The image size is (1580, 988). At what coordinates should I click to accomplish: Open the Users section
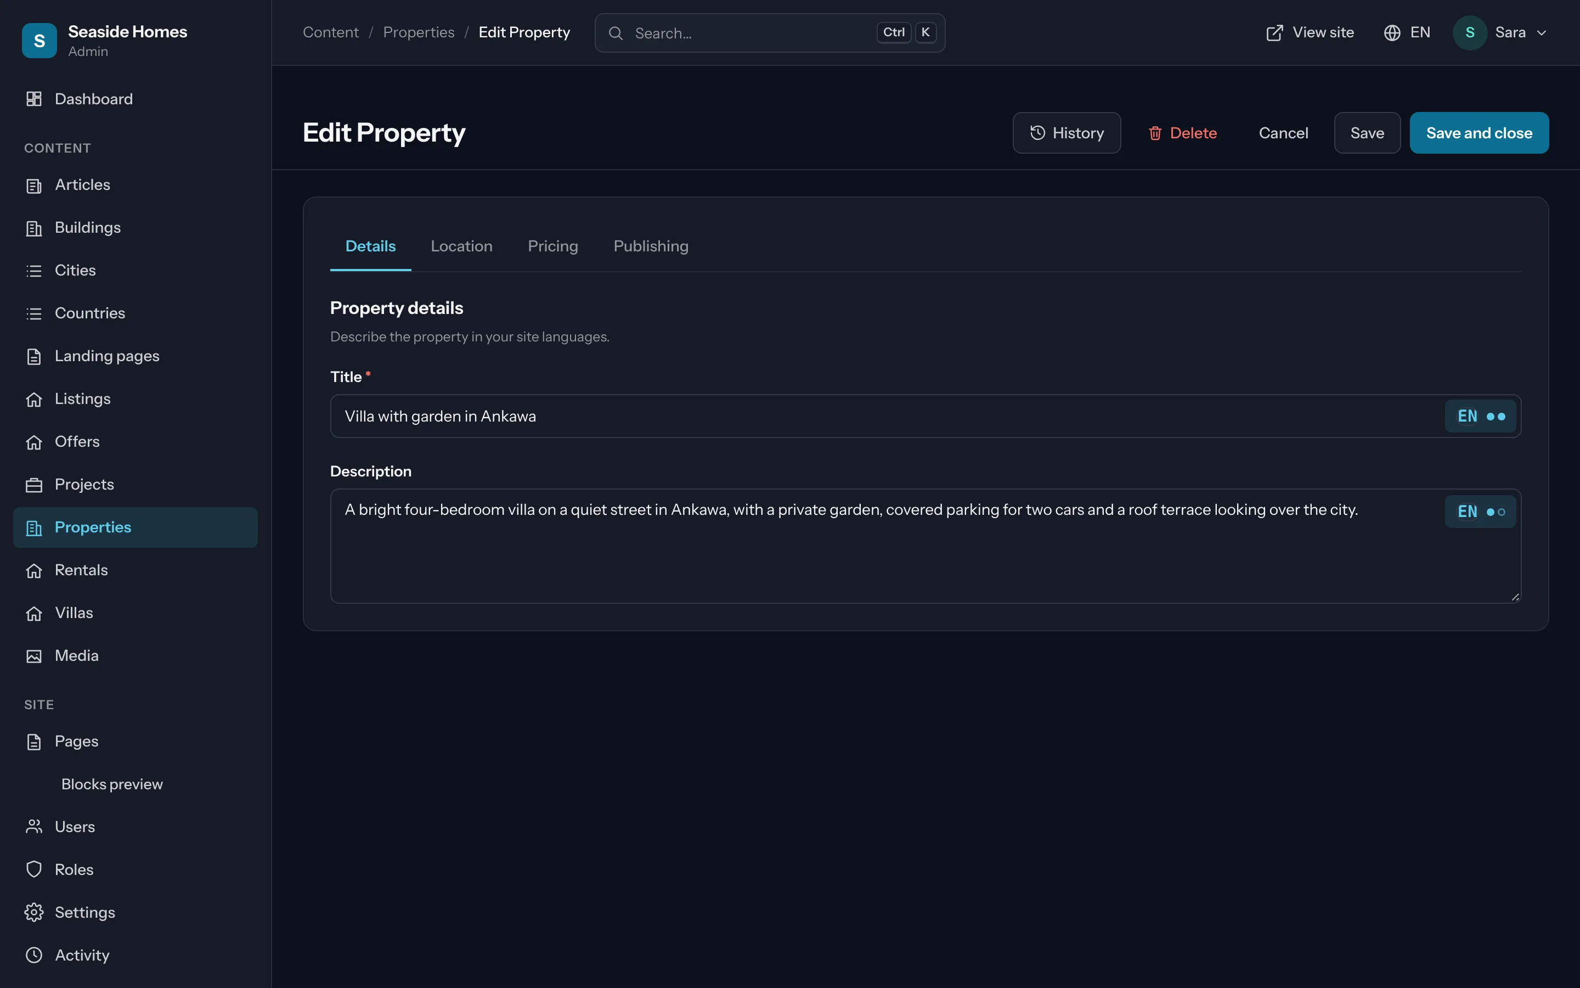click(x=135, y=827)
